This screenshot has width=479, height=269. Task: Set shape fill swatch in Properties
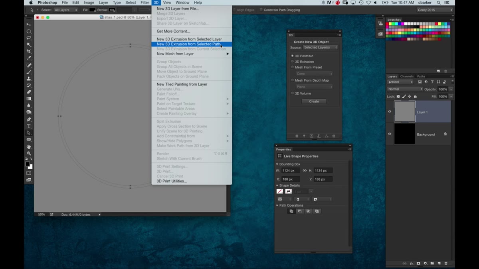point(280,191)
